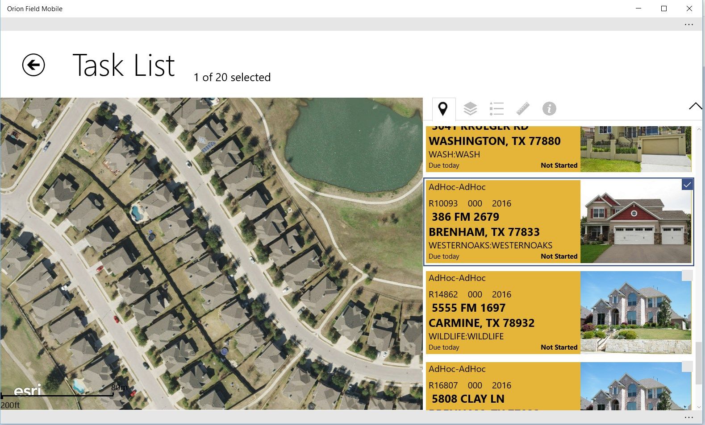Select the 5555 FM 1697 address text
This screenshot has height=425, width=705.
(468, 308)
